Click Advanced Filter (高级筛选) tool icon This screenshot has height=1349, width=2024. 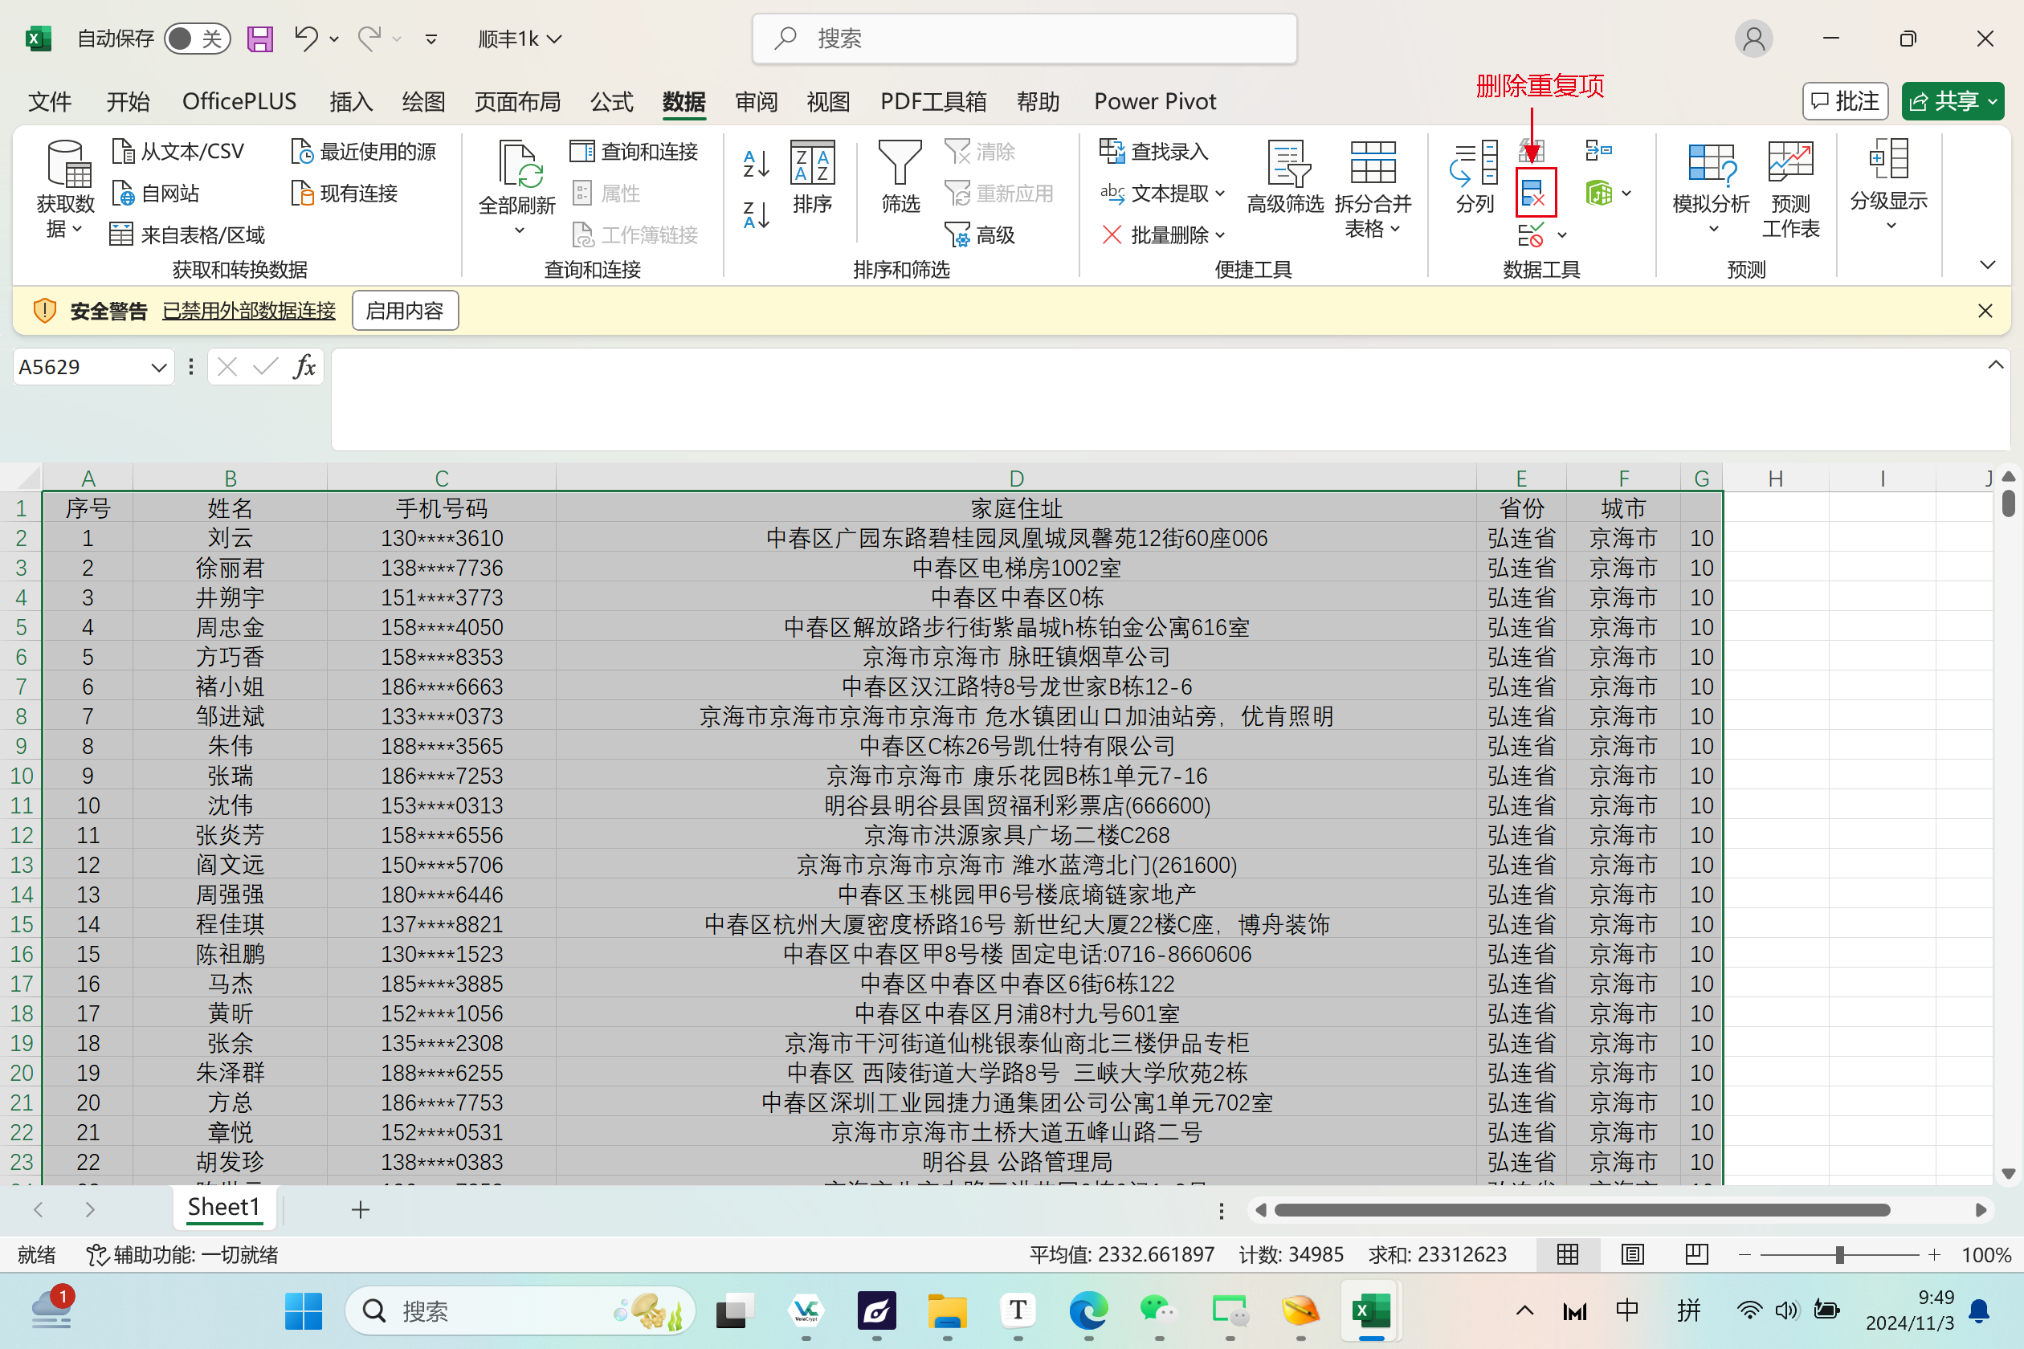(x=1285, y=177)
